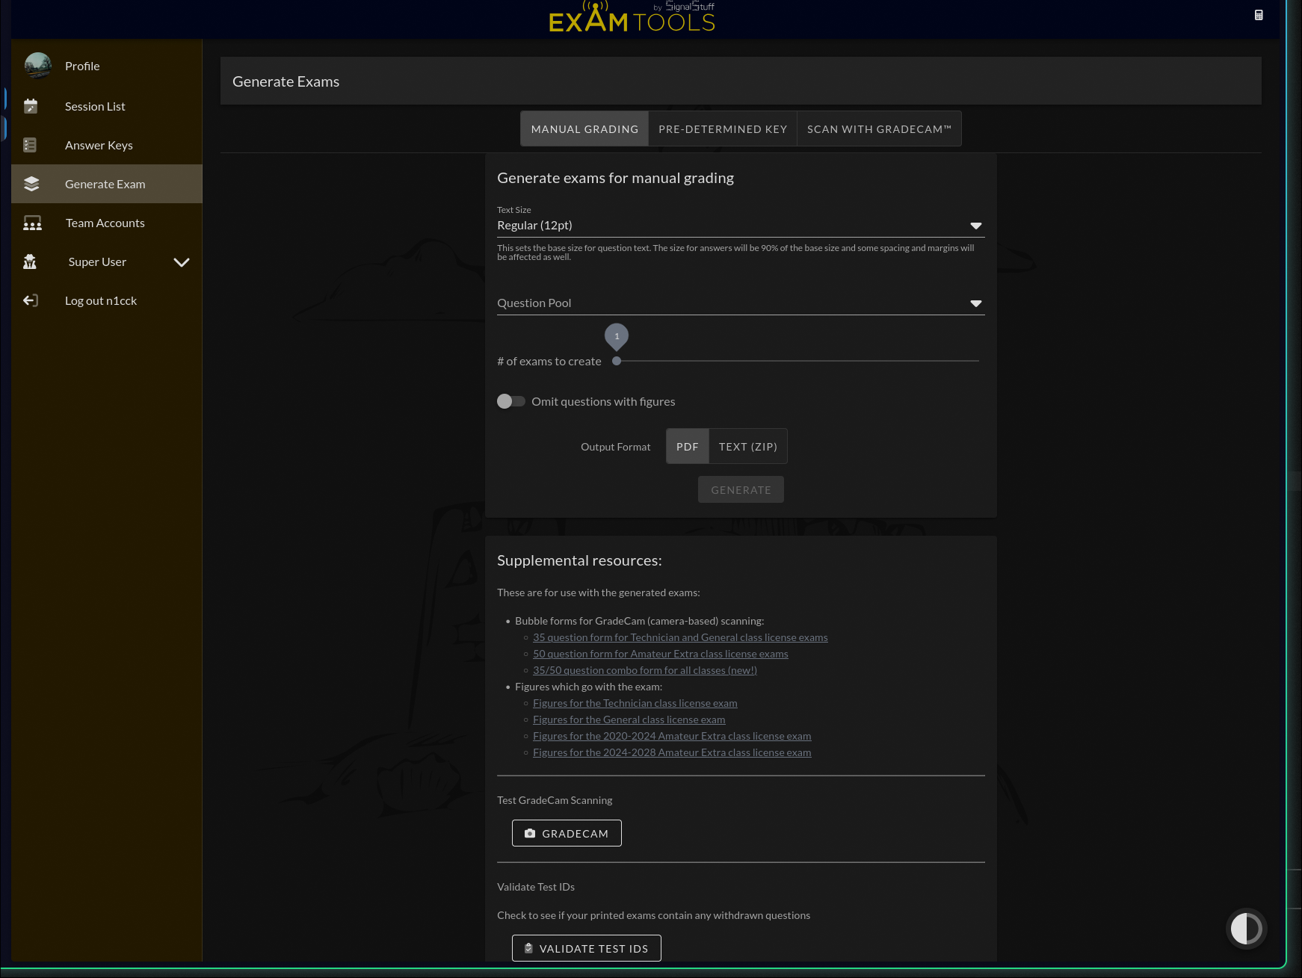1302x978 pixels.
Task: Click Log out n1cck
Action: tap(107, 300)
